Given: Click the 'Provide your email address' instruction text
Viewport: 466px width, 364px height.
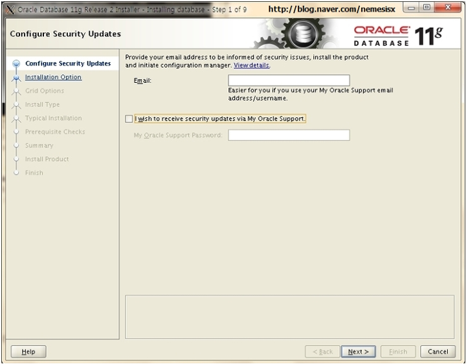Looking at the screenshot, I should click(x=247, y=61).
